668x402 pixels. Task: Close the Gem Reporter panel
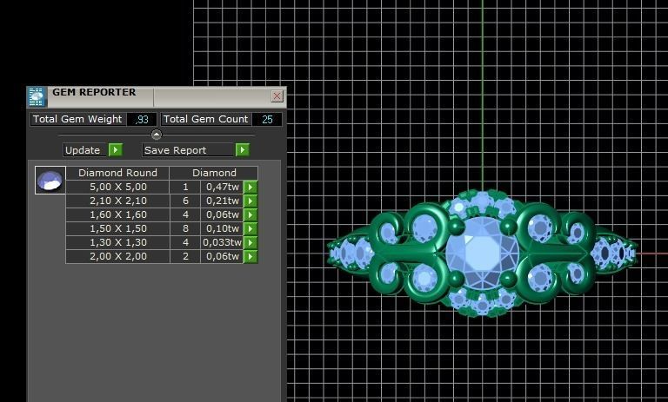pyautogui.click(x=277, y=96)
